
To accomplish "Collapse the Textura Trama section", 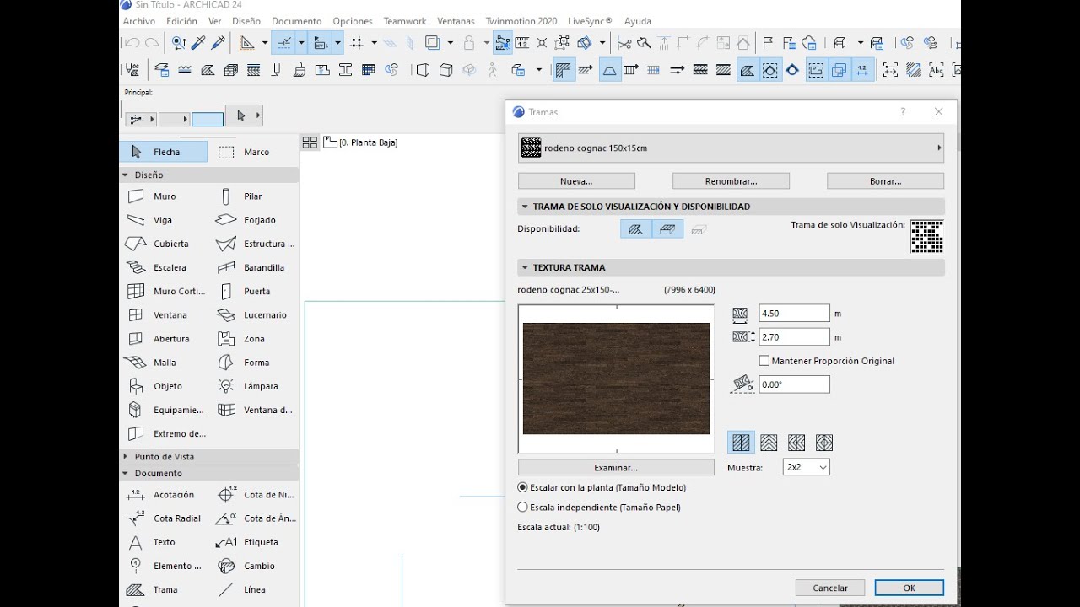I will tap(525, 267).
